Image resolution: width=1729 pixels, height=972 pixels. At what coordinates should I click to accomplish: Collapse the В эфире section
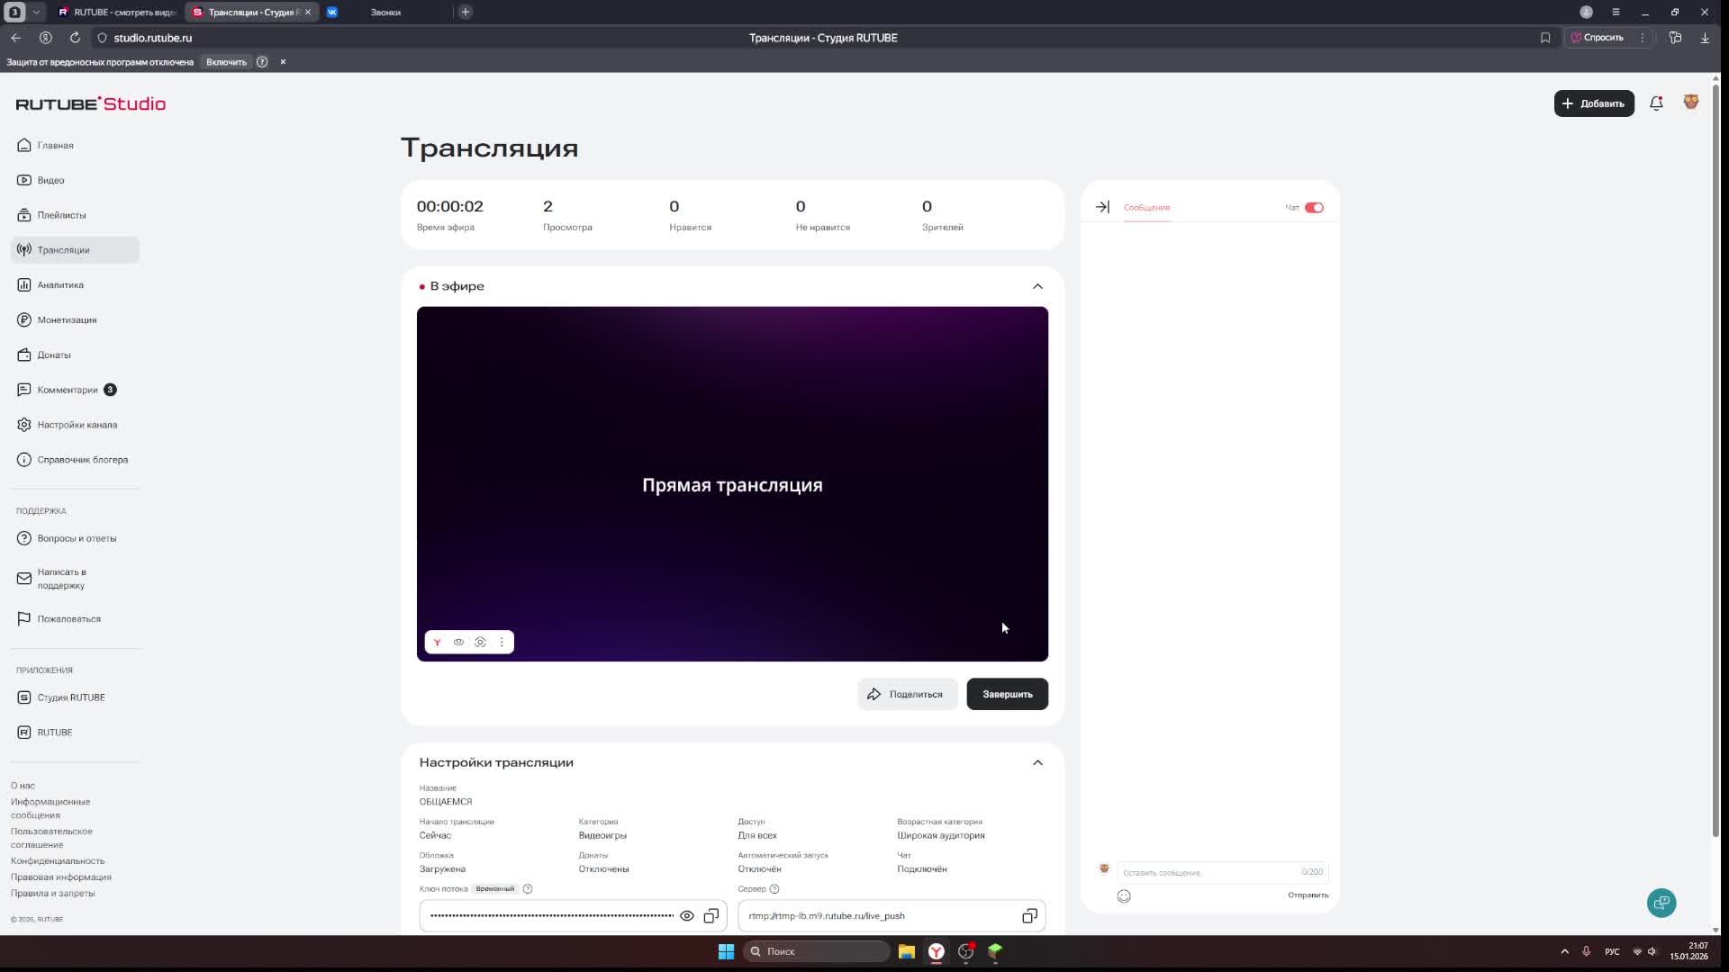click(x=1037, y=286)
